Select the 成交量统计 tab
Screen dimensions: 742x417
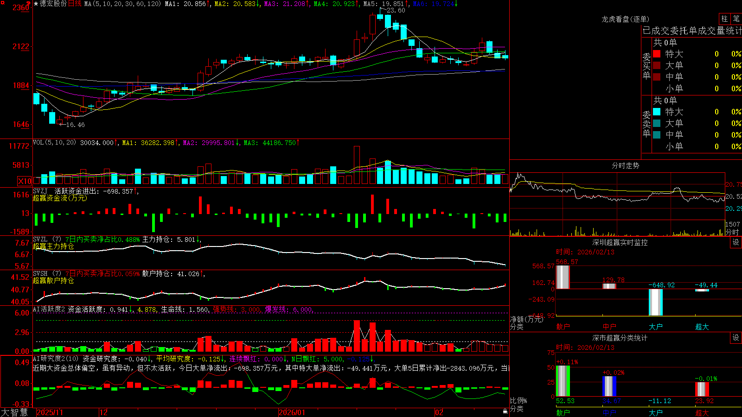pos(720,31)
